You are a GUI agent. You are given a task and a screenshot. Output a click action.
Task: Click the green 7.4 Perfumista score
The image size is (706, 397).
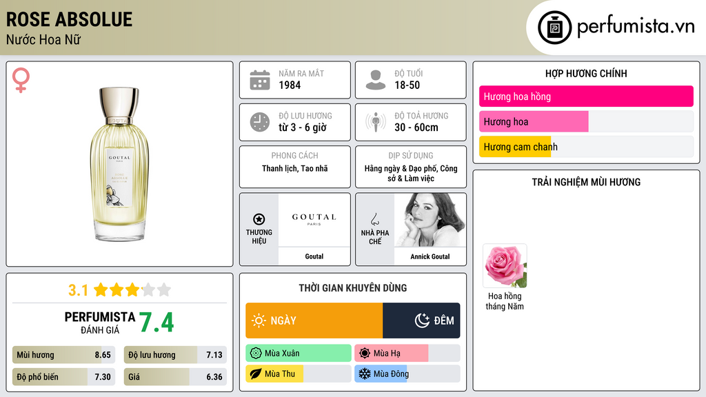tap(157, 323)
